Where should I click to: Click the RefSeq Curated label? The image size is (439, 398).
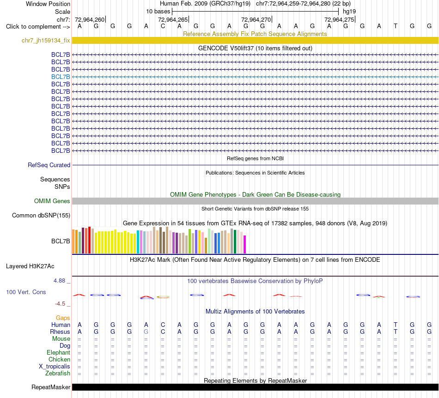click(x=49, y=165)
